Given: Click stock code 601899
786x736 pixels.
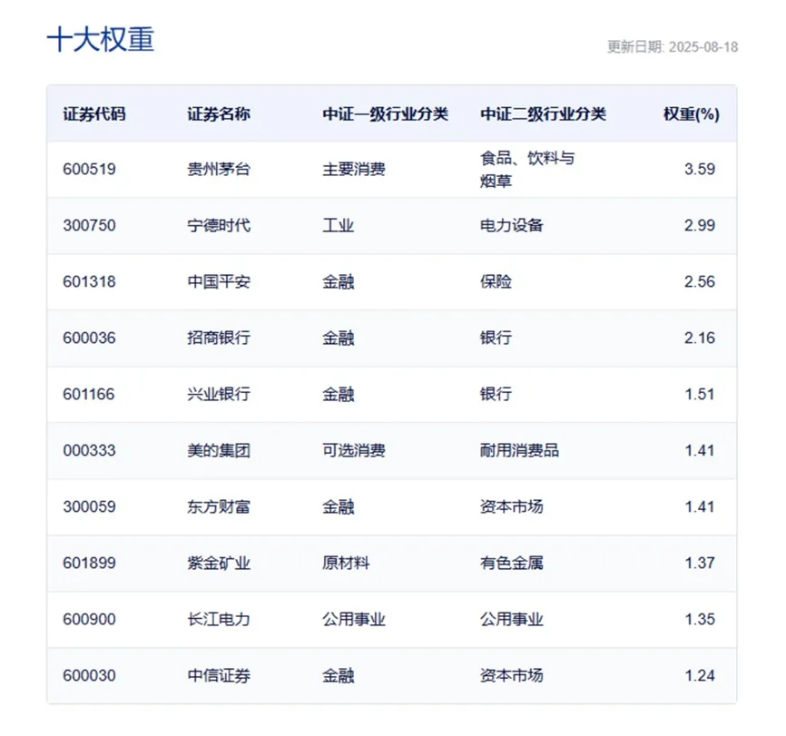Looking at the screenshot, I should [x=89, y=563].
